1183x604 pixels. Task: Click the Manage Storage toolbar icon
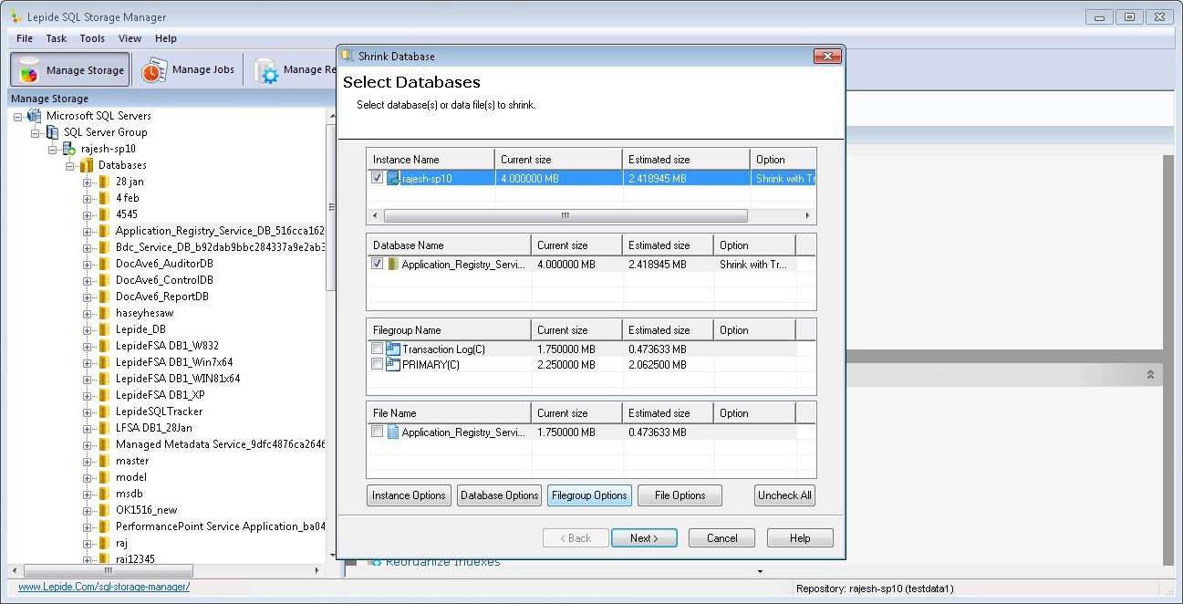(28, 70)
